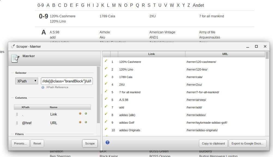Click the Presets... button
273x157 pixels.
point(20,143)
